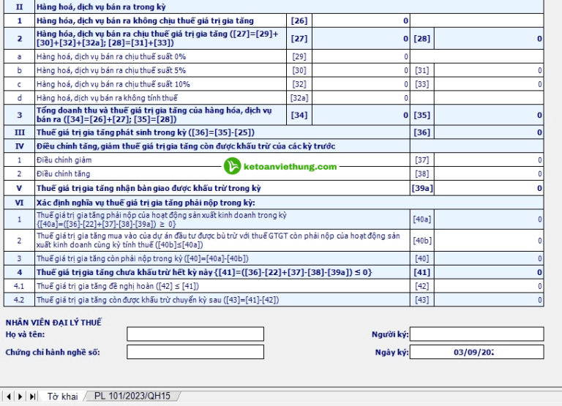562x406 pixels.
Task: Click the next sheet arrow icon
Action: pos(20,396)
